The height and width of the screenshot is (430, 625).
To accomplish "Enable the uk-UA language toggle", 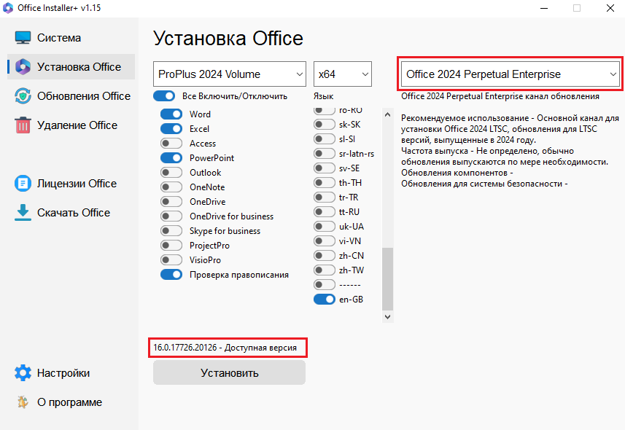I will [325, 227].
